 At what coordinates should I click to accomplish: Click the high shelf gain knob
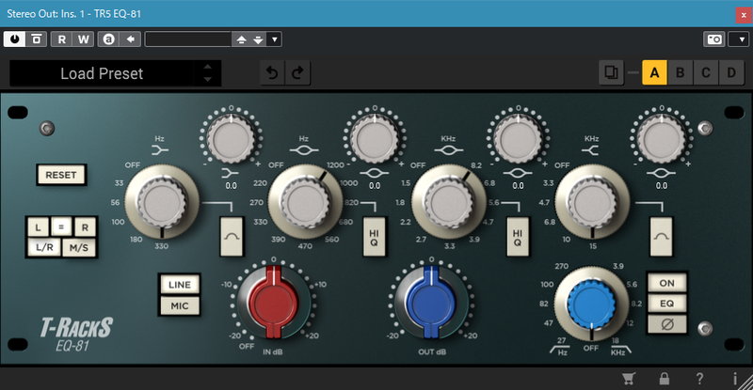click(662, 139)
